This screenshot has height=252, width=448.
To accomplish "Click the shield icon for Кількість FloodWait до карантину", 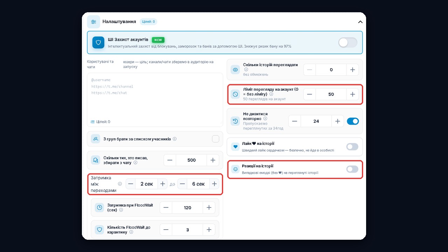I will (x=99, y=230).
